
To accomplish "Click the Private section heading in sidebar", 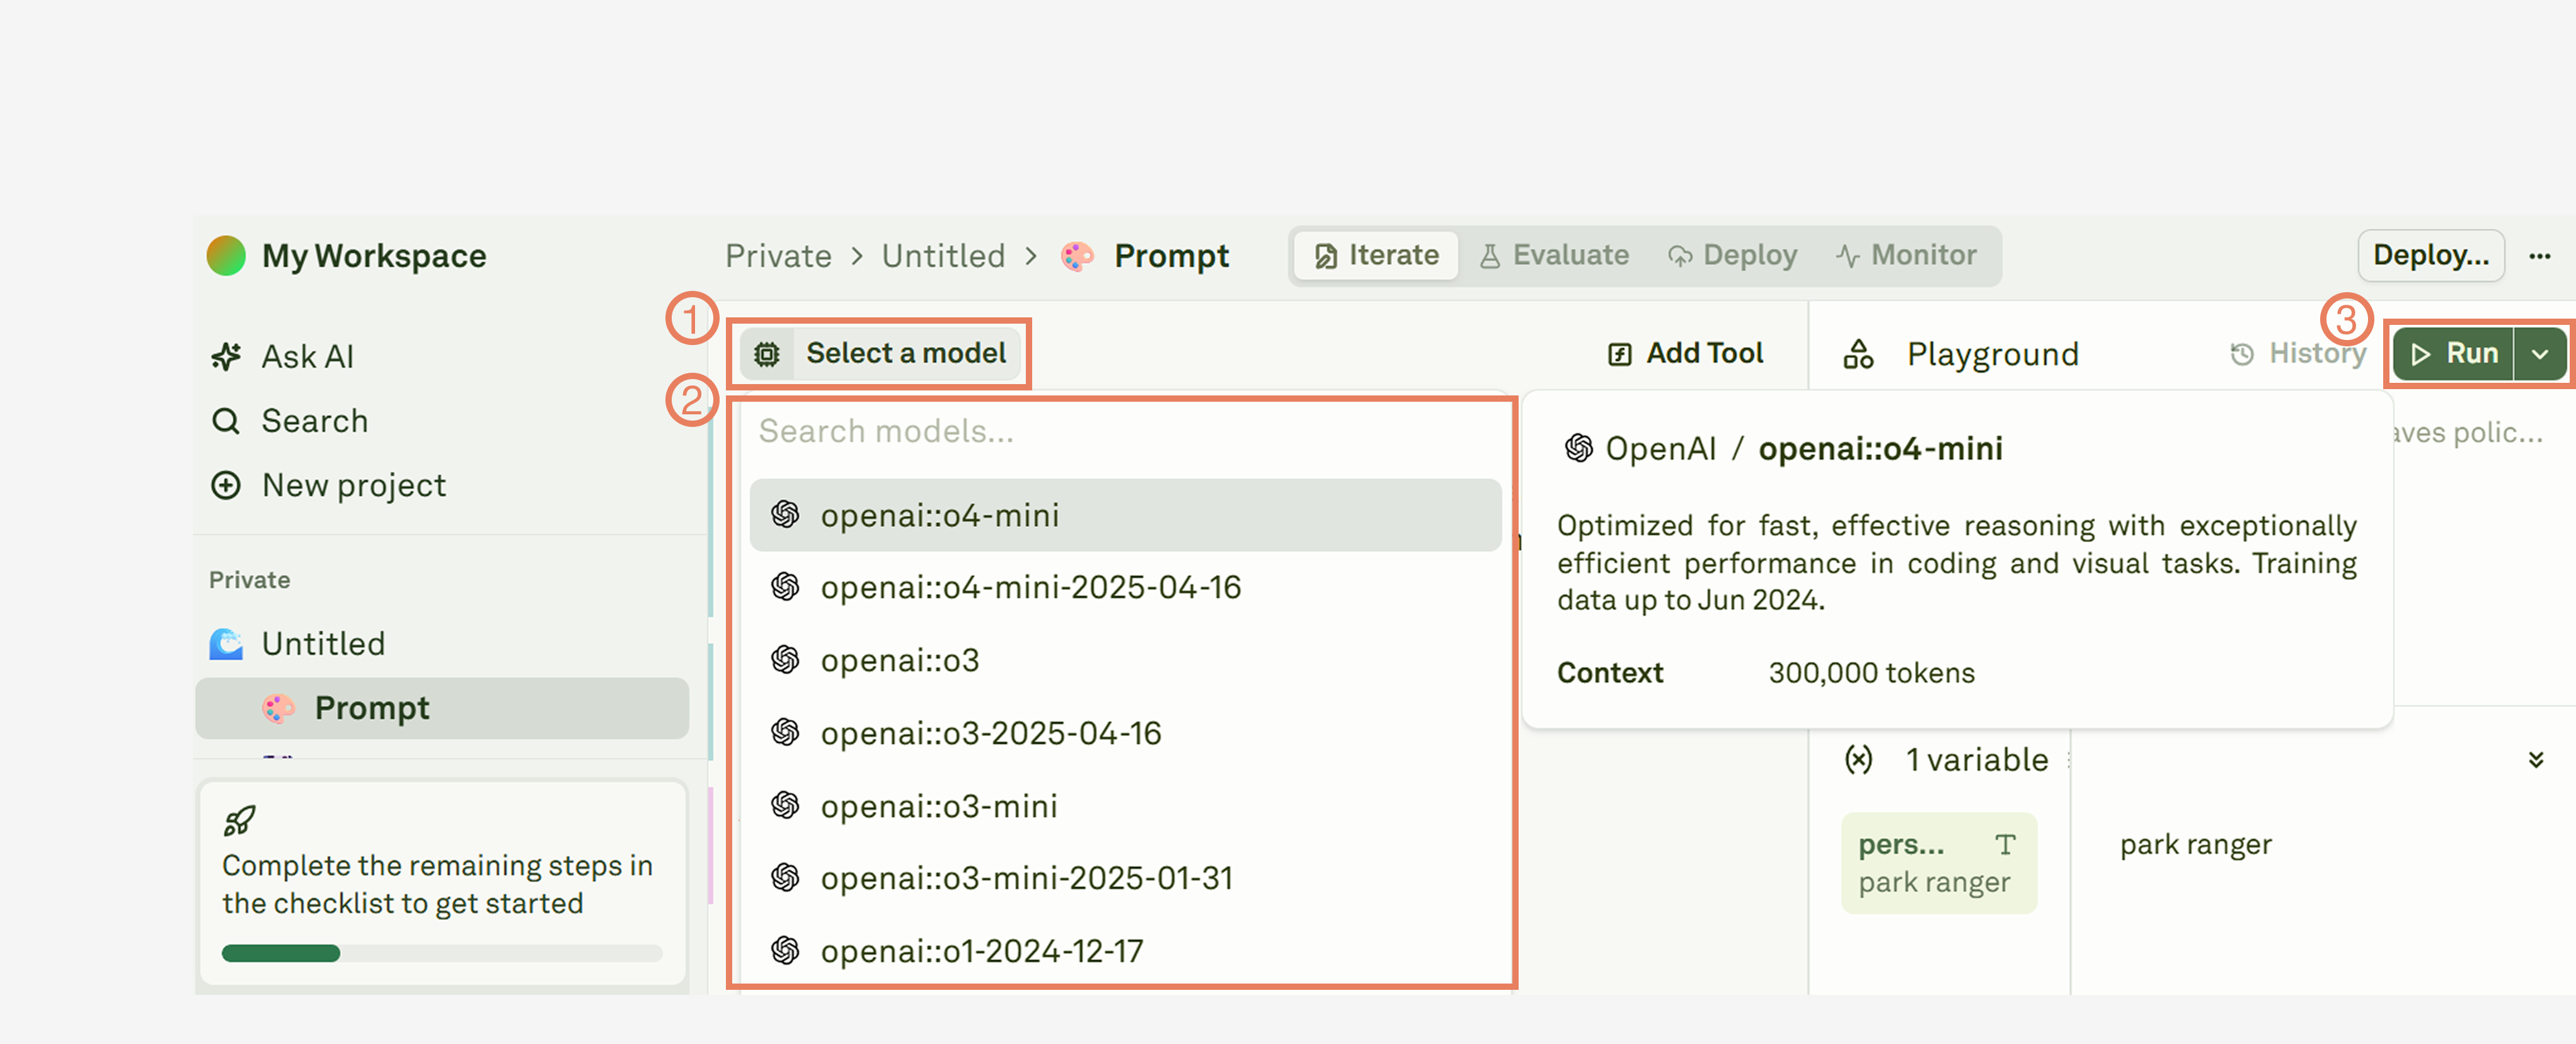I will [x=250, y=581].
